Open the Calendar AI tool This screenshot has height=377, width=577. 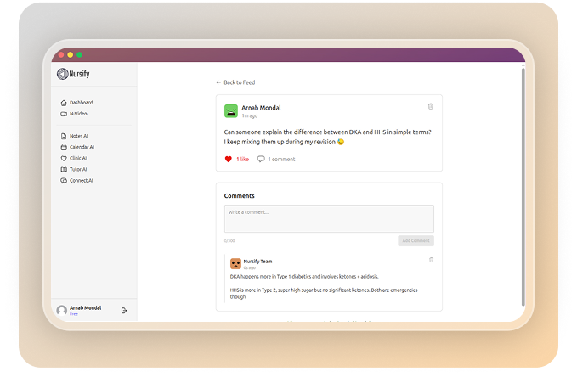81,147
